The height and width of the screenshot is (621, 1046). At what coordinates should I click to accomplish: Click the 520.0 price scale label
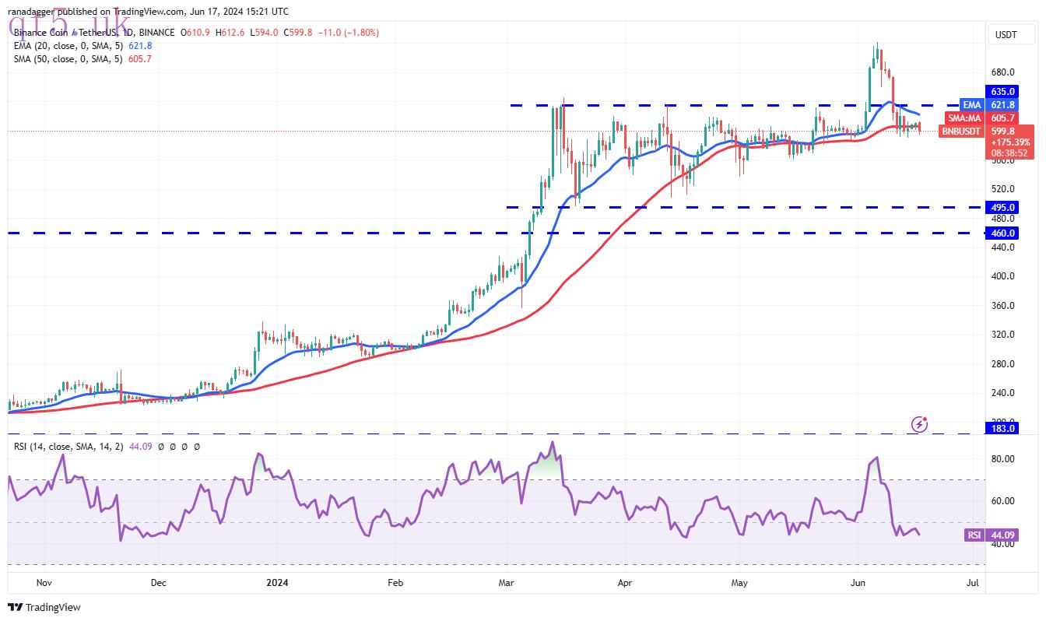point(1004,189)
